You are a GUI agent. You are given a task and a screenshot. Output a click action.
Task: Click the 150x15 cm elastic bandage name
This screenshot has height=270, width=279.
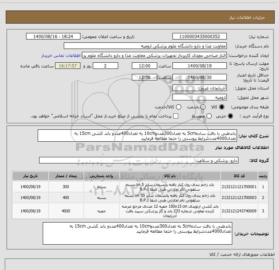coord(170,211)
